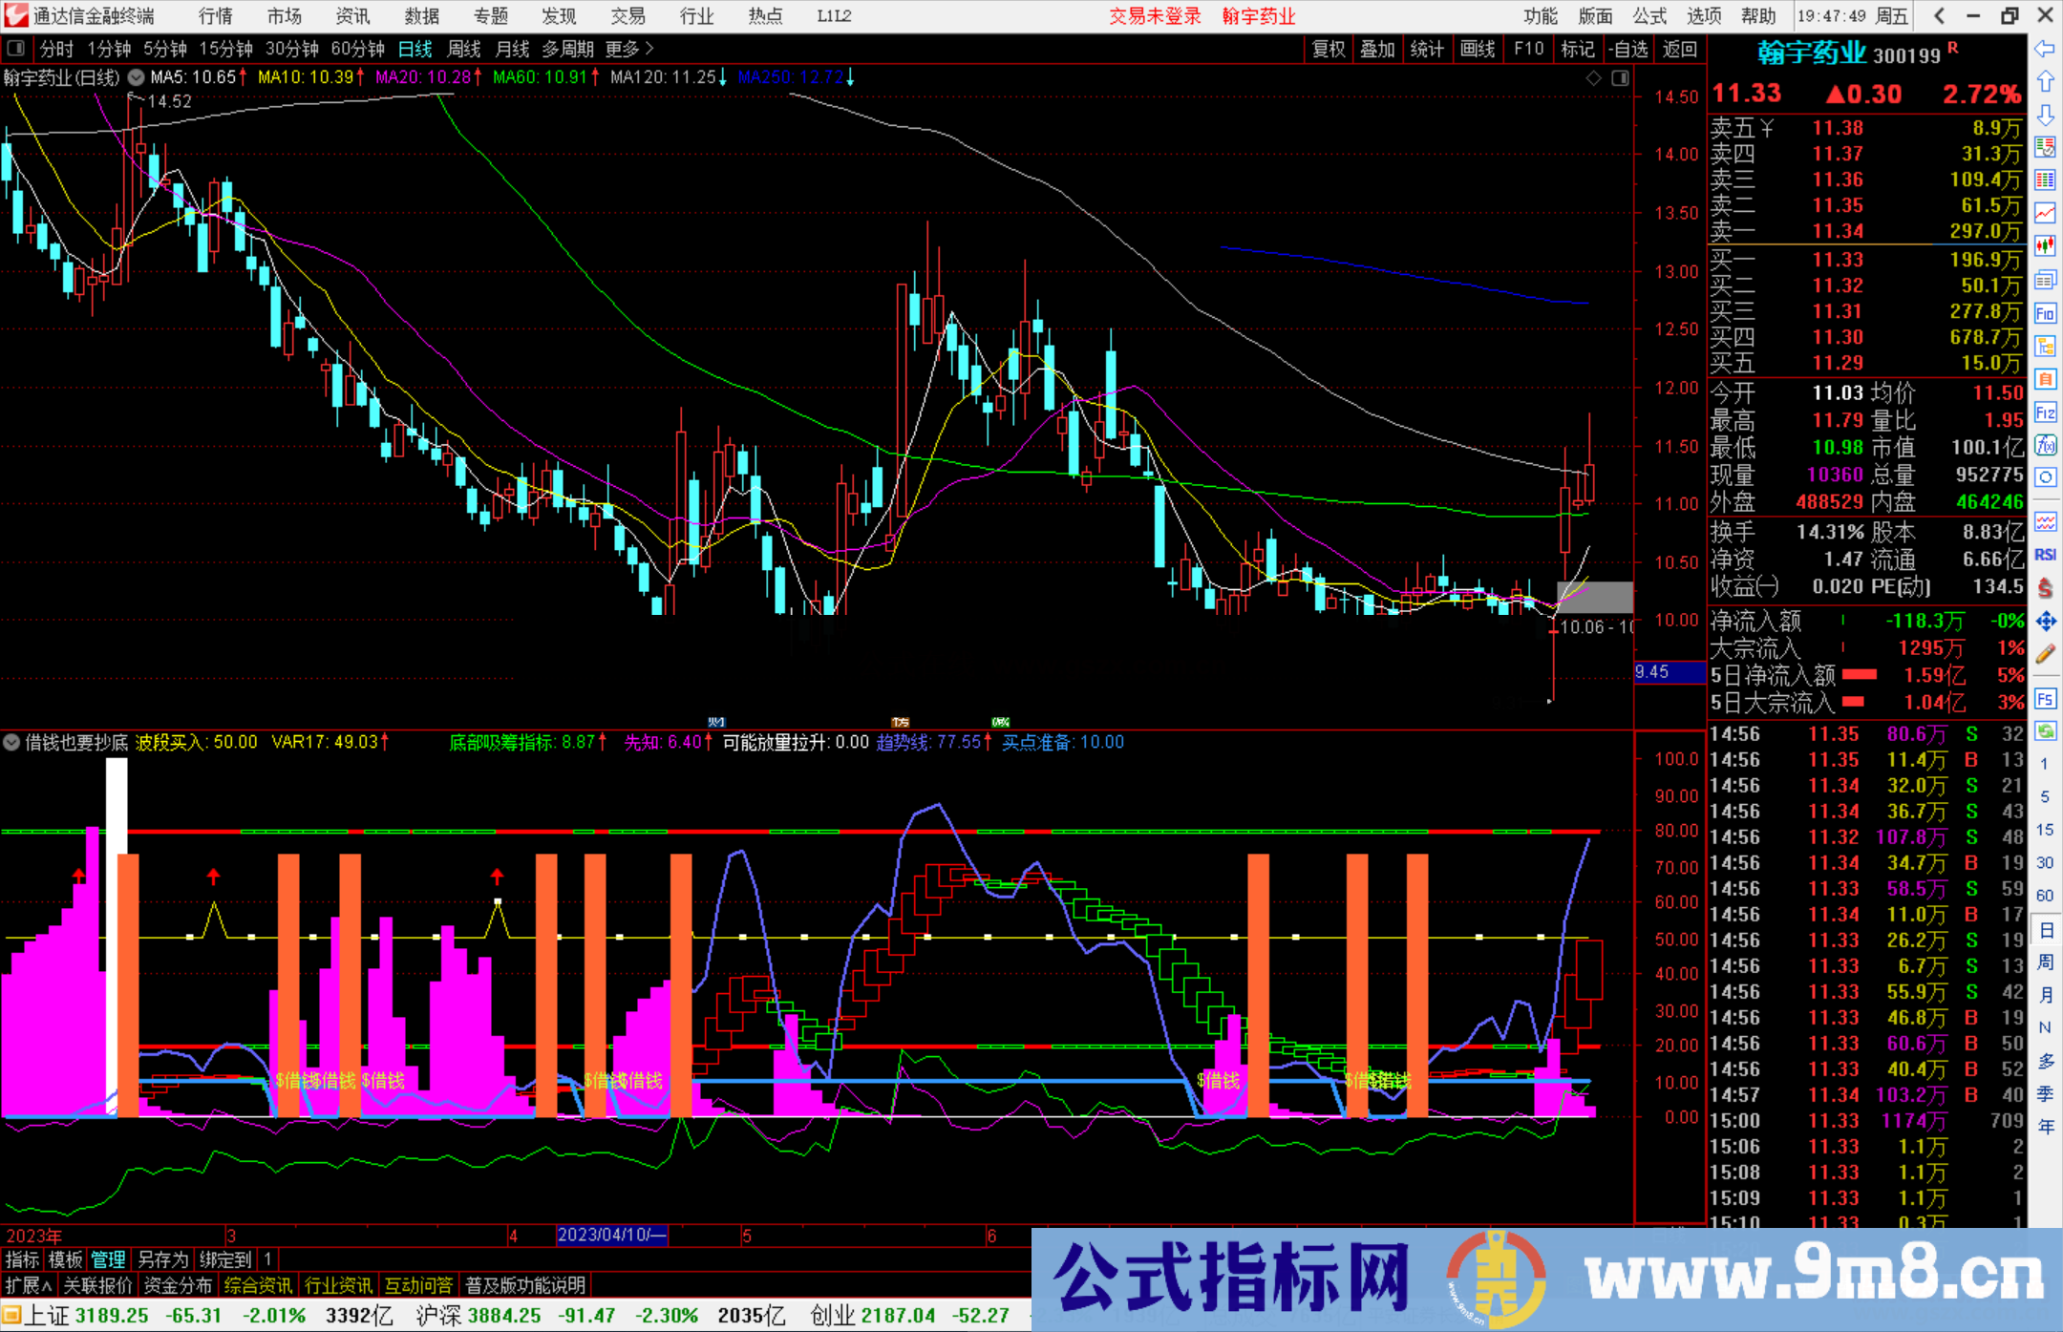Toggle 复权 price adjustment in the toolbar
Image resolution: width=2063 pixels, height=1332 pixels.
tap(1328, 49)
